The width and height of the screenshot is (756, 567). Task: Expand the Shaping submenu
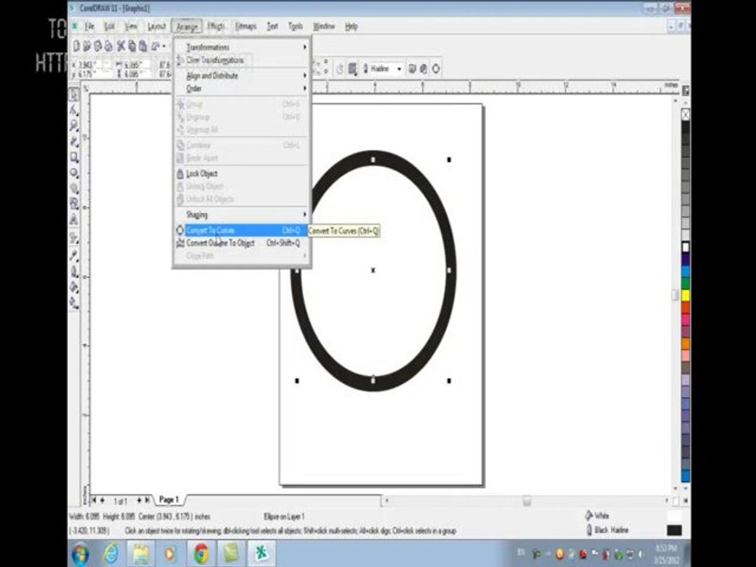pos(241,214)
